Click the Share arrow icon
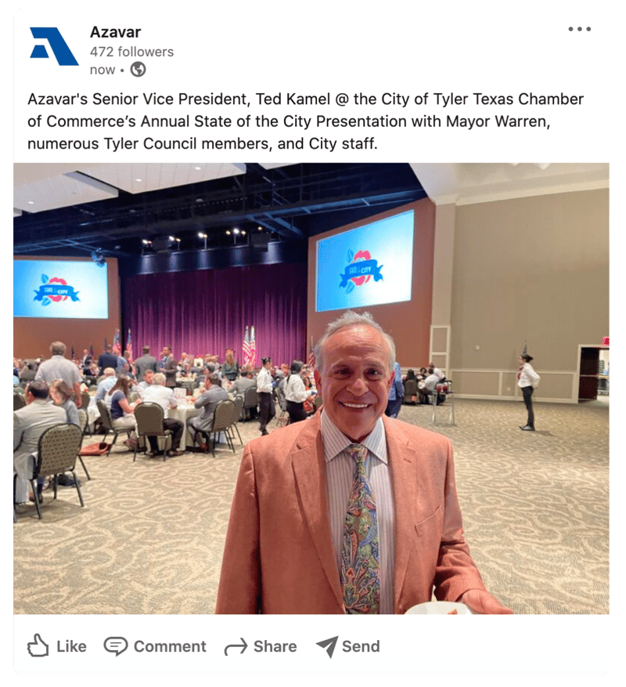 click(x=236, y=647)
